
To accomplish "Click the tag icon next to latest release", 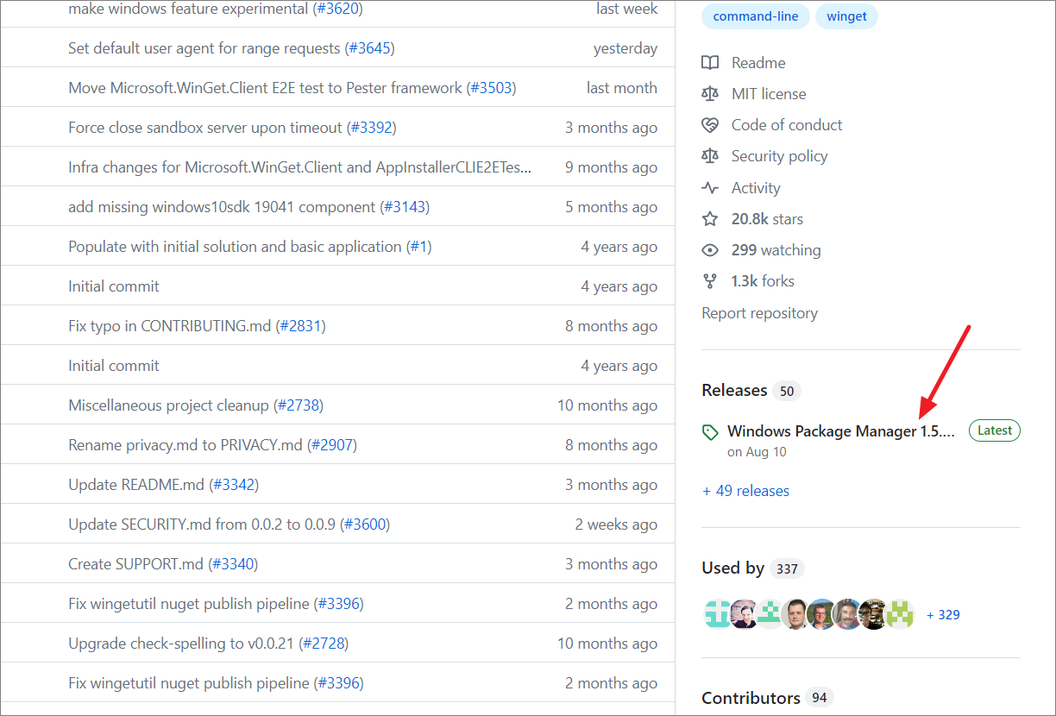I will 711,432.
